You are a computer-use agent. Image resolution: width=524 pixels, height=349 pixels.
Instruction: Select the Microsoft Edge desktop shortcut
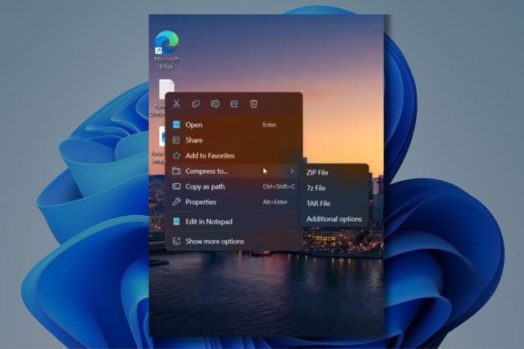(166, 50)
